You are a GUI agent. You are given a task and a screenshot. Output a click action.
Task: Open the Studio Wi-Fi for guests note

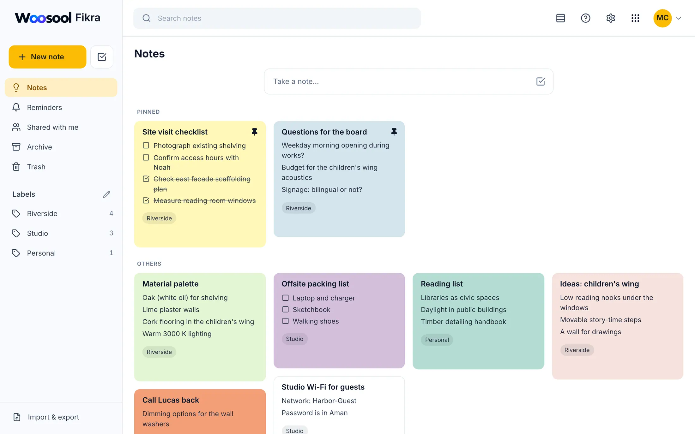(339, 406)
